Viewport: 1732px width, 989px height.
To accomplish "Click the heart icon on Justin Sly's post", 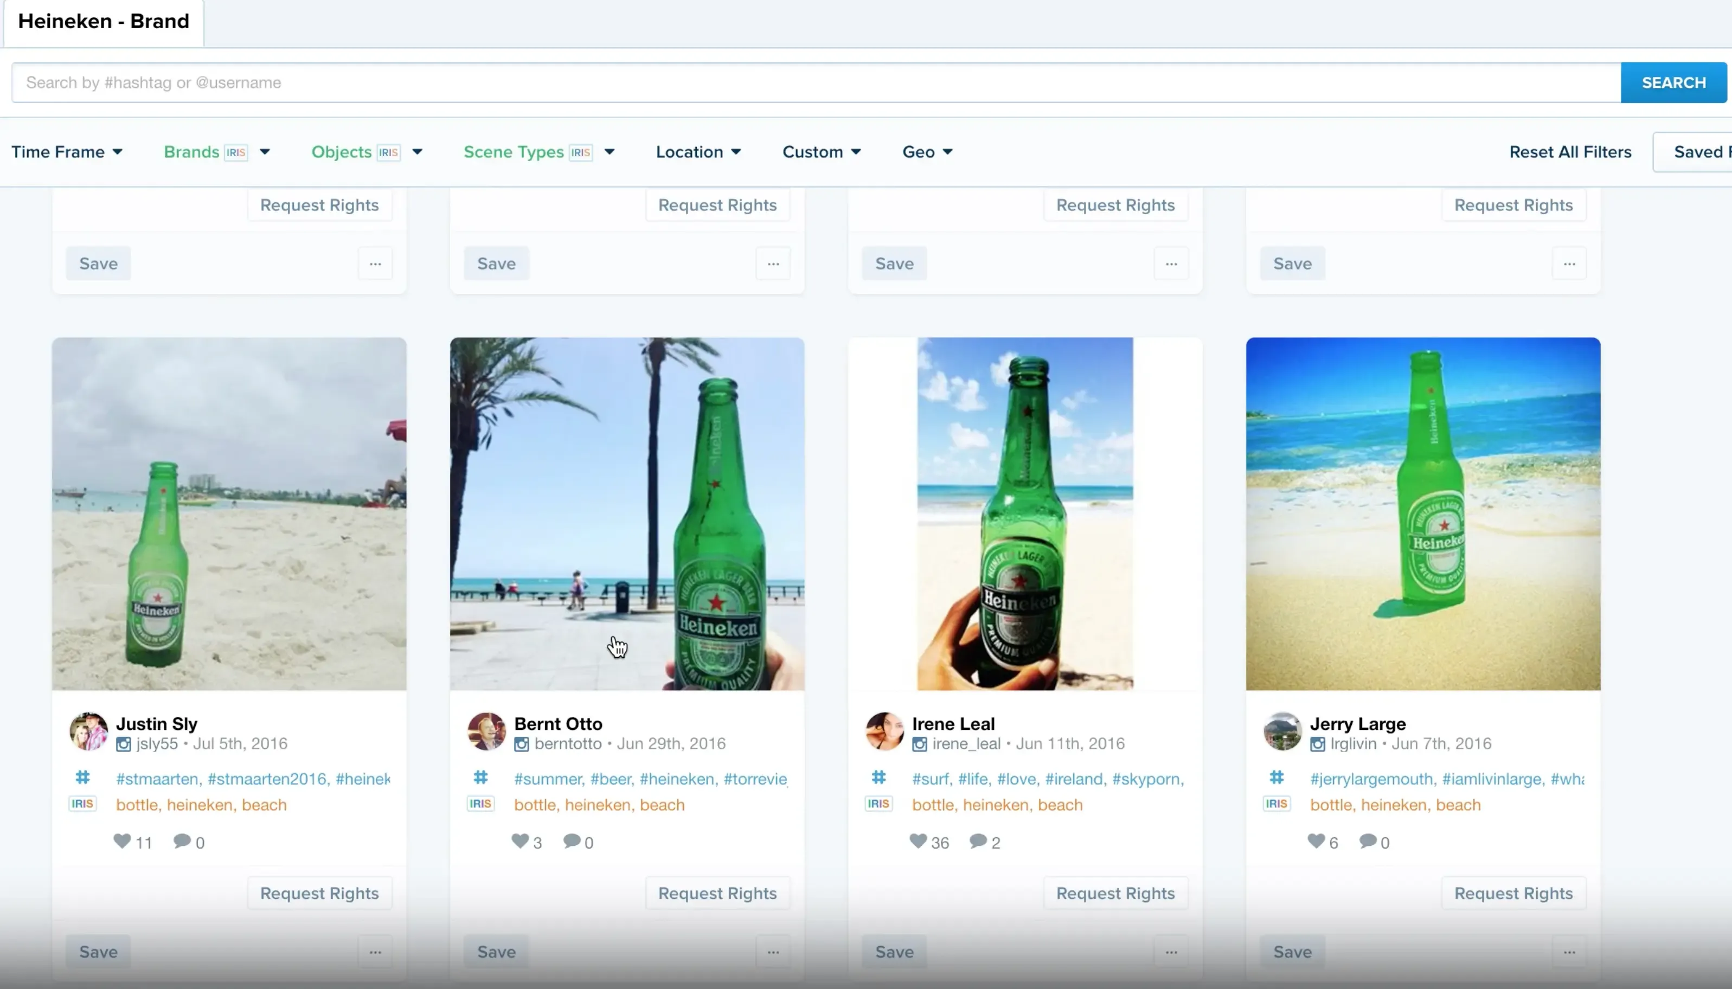I will tap(122, 841).
